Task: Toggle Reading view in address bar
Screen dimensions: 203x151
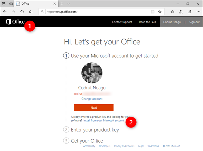Action: 153,12
